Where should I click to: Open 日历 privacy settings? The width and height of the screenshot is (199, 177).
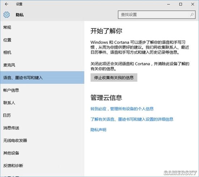(x=42, y=115)
